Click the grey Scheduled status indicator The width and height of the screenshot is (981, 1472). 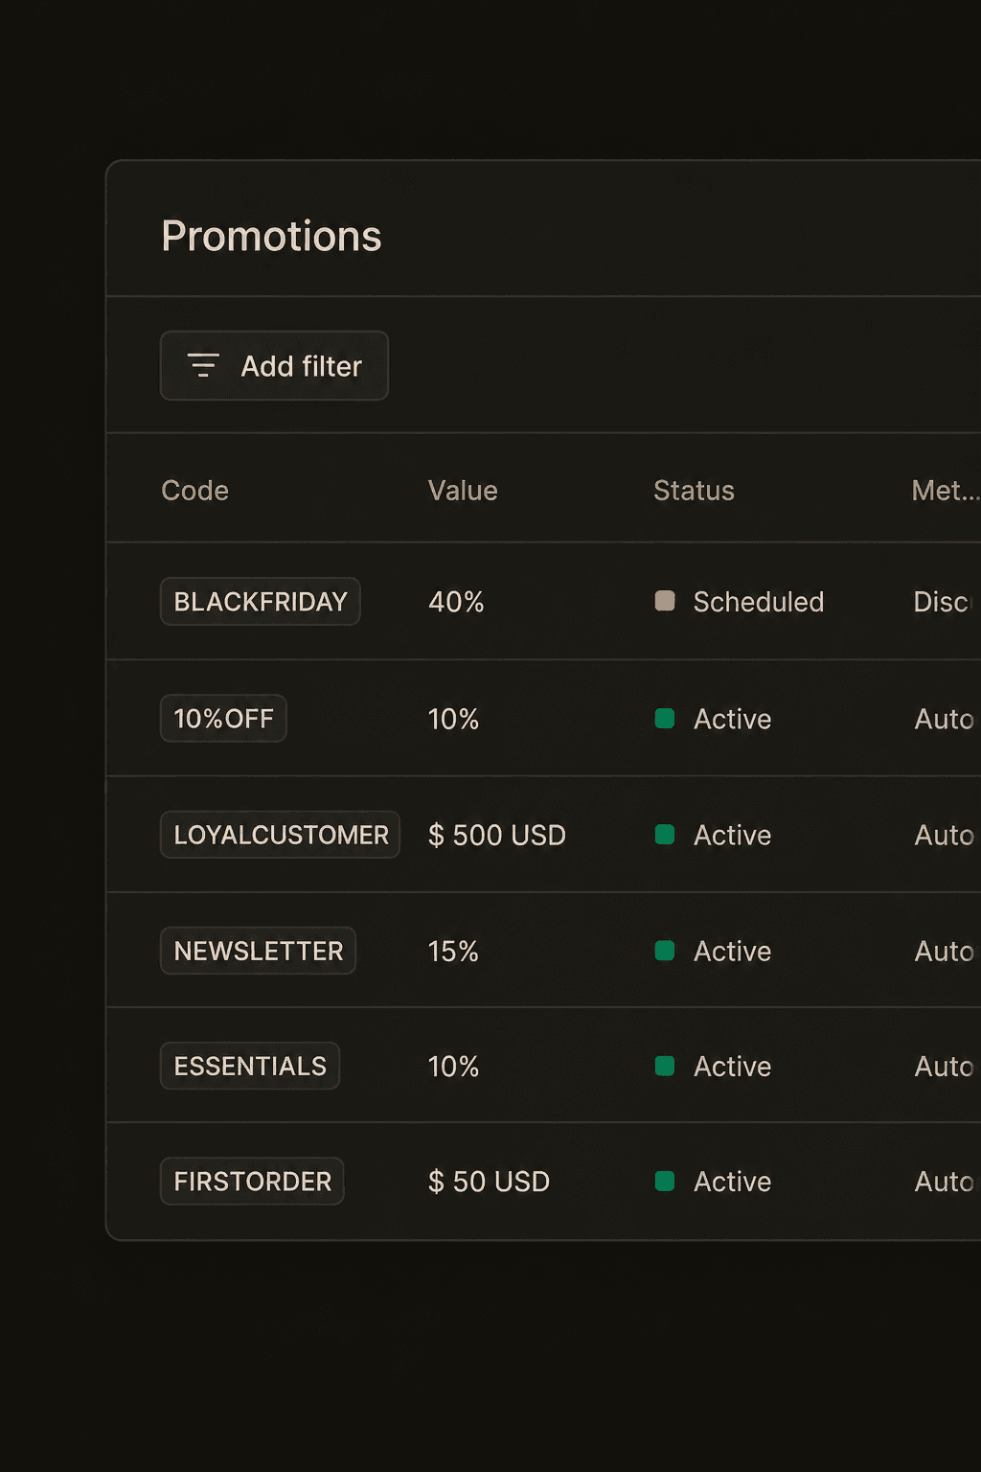click(665, 601)
